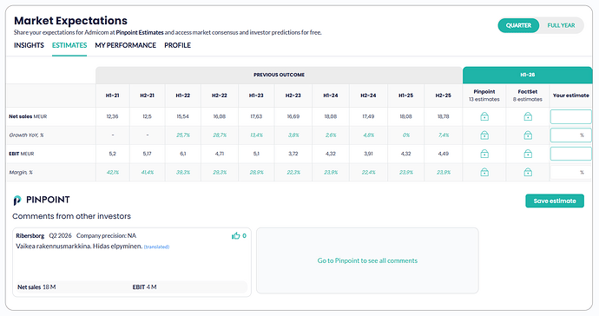Switch to QUARTER view

[518, 25]
